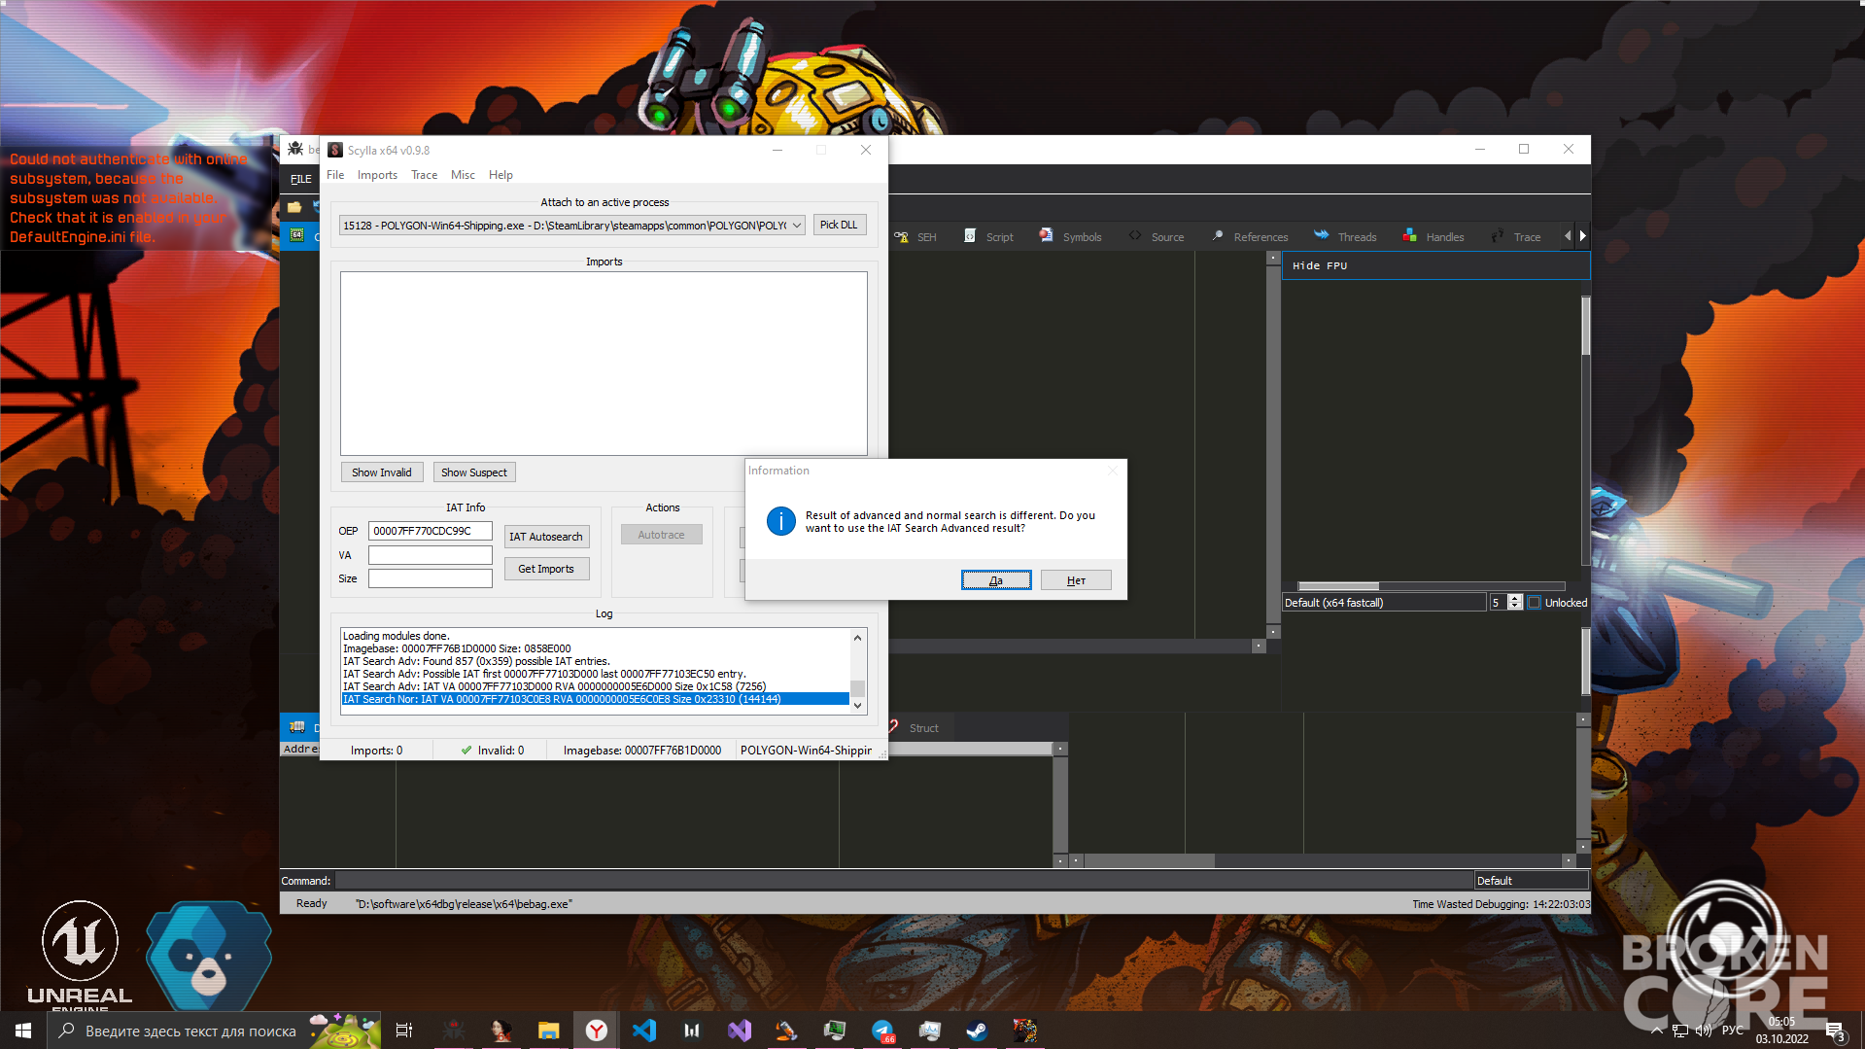This screenshot has height=1049, width=1865.
Task: Open the Scylla Imports menu
Action: (377, 175)
